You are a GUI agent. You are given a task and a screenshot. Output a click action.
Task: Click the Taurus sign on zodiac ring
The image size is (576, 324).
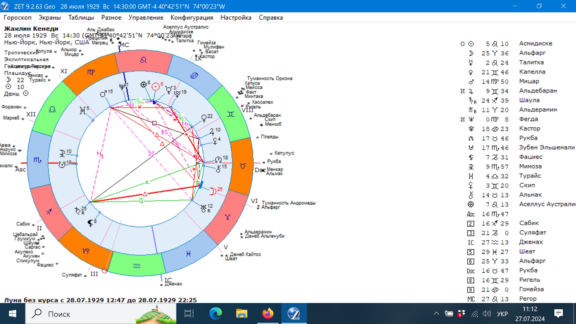(x=243, y=166)
